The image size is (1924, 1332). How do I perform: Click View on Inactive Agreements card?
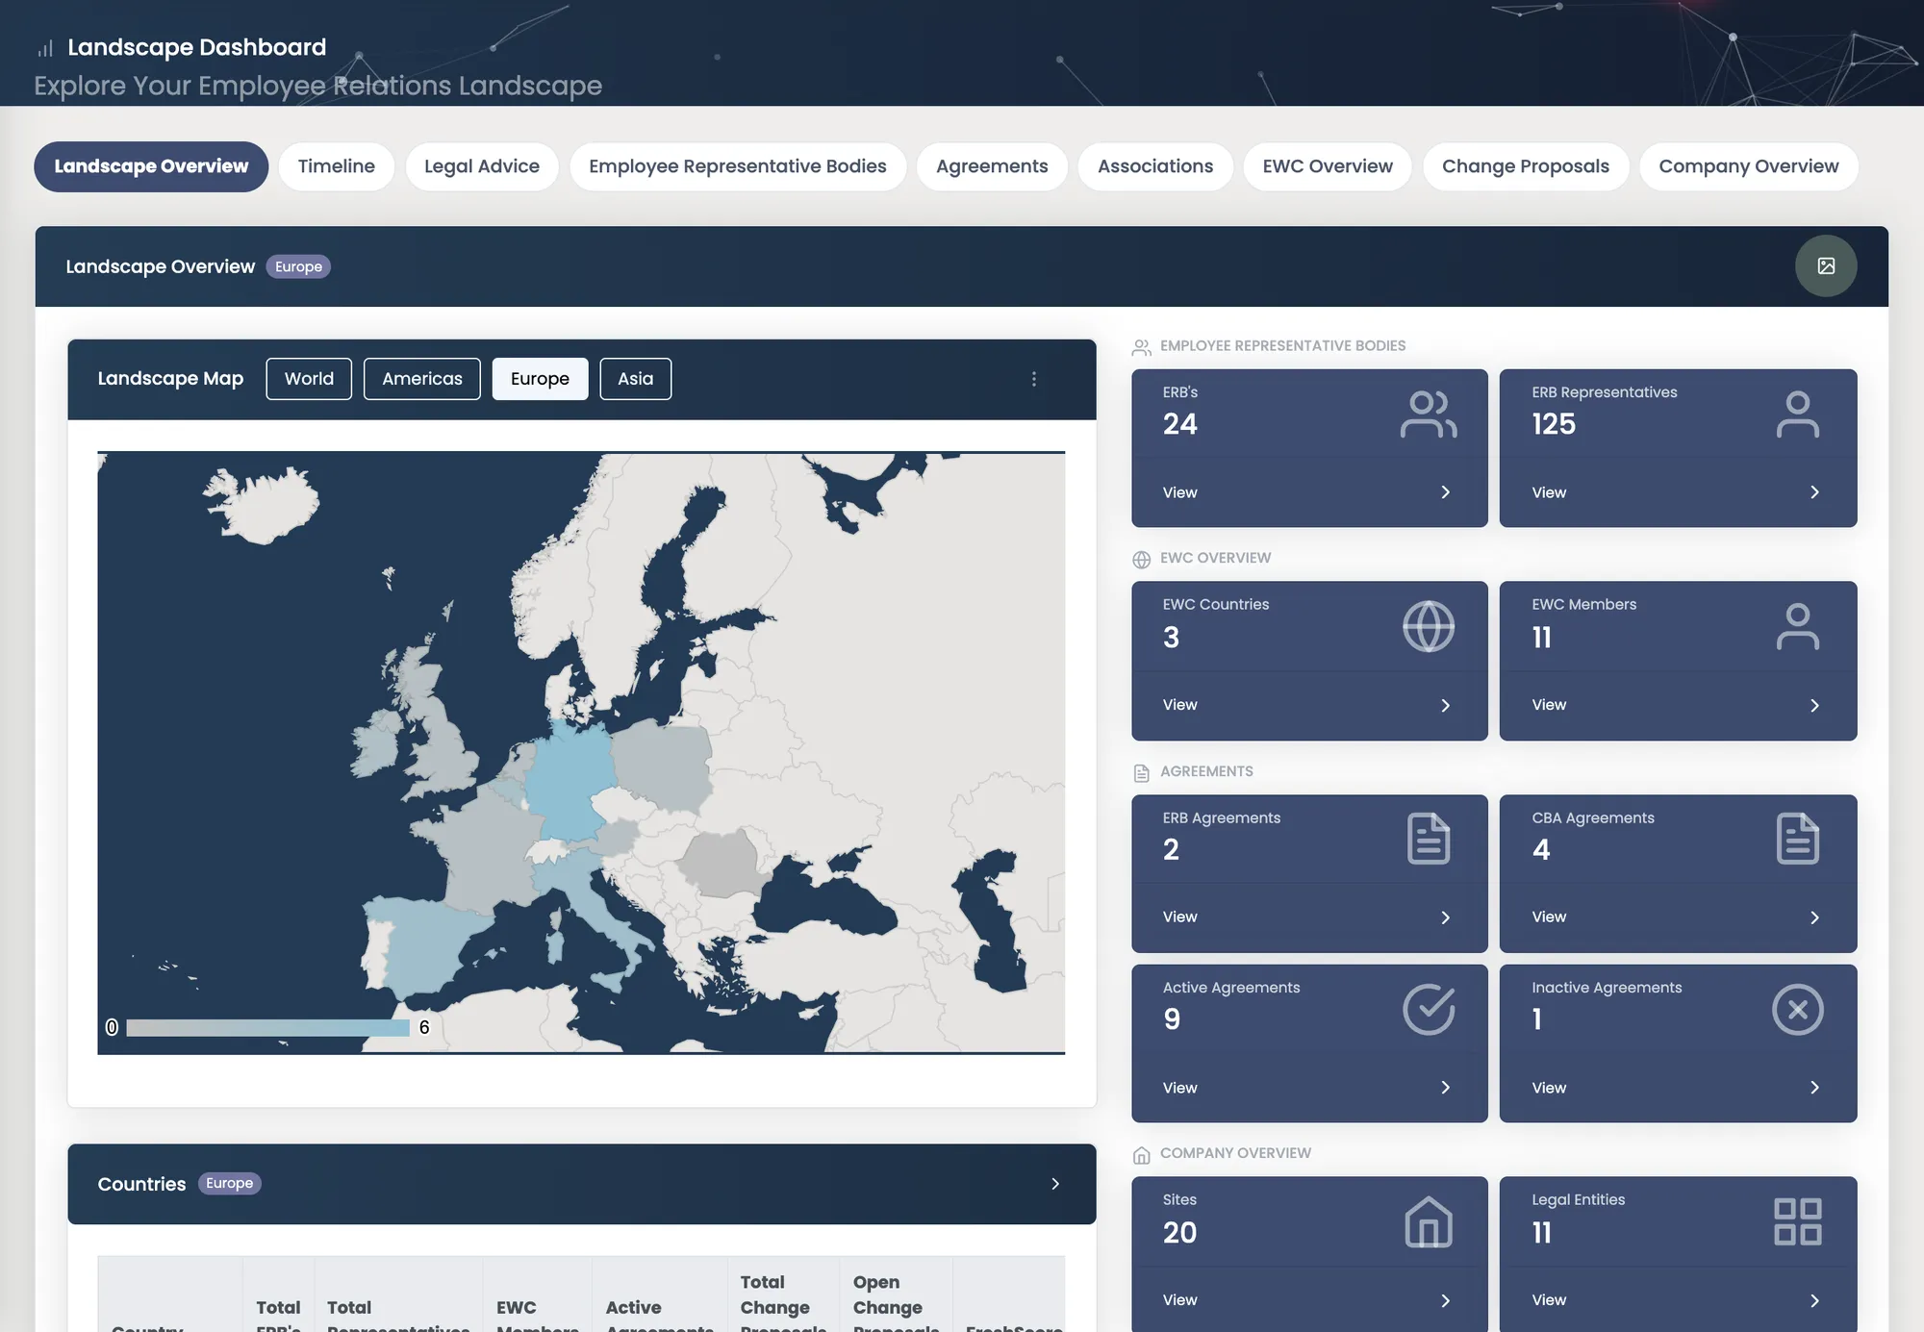tap(1549, 1088)
